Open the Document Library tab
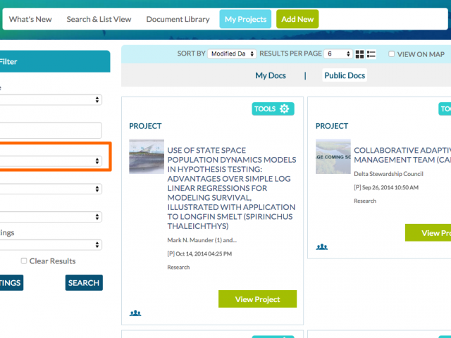Screen dimensions: 451x338 pyautogui.click(x=178, y=19)
